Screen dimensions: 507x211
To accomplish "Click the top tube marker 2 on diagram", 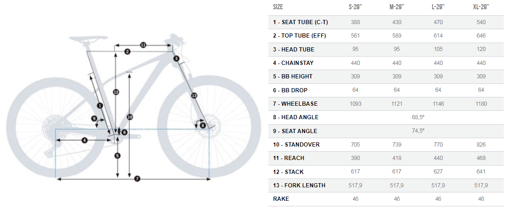I will [x=127, y=51].
